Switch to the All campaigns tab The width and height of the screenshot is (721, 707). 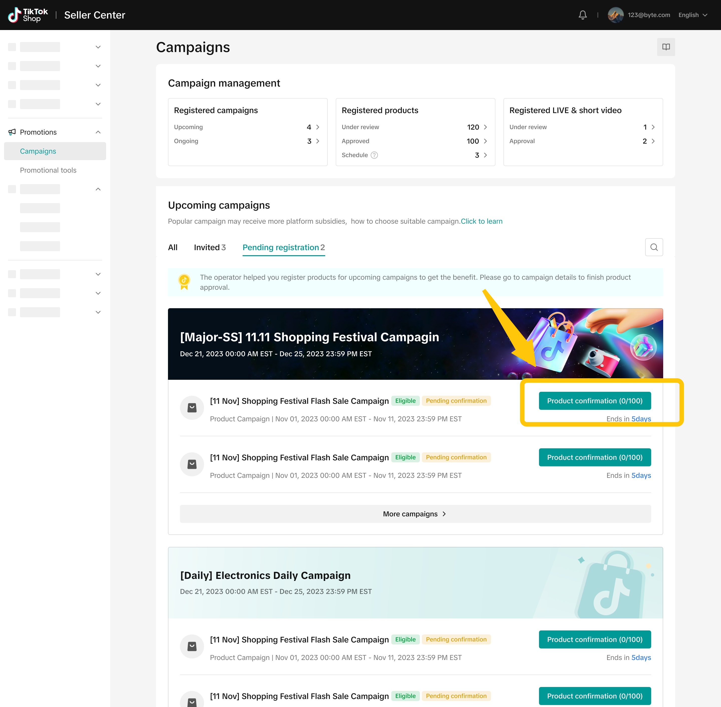(172, 247)
